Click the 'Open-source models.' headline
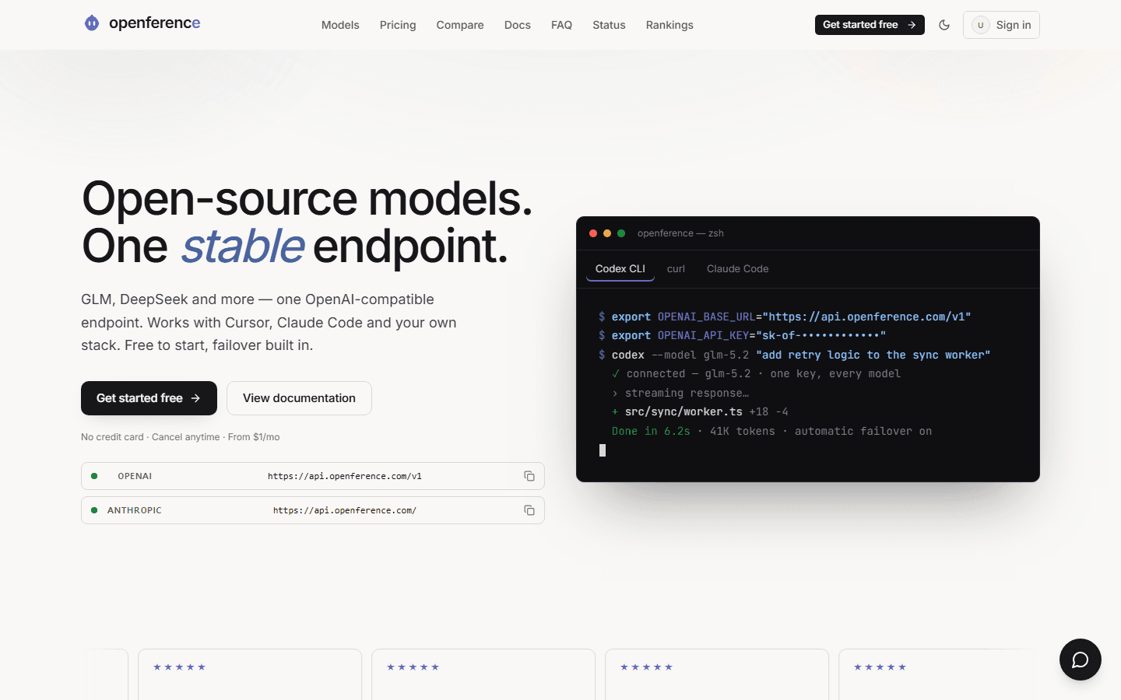This screenshot has height=700, width=1121. click(307, 199)
